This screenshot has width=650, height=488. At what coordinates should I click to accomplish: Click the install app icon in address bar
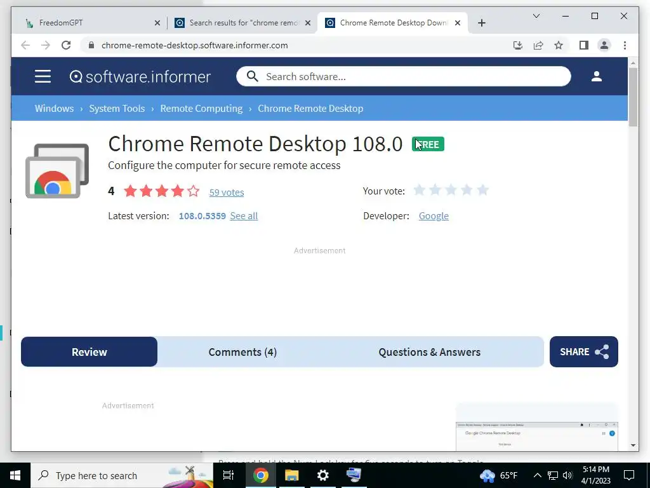click(x=518, y=45)
